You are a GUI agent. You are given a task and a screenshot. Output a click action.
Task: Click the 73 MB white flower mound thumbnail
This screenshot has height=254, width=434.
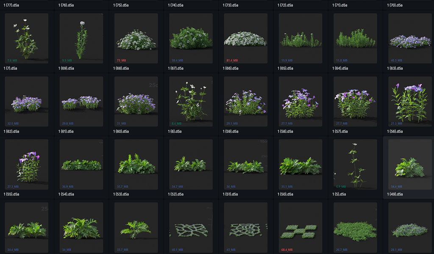pyautogui.click(x=136, y=38)
